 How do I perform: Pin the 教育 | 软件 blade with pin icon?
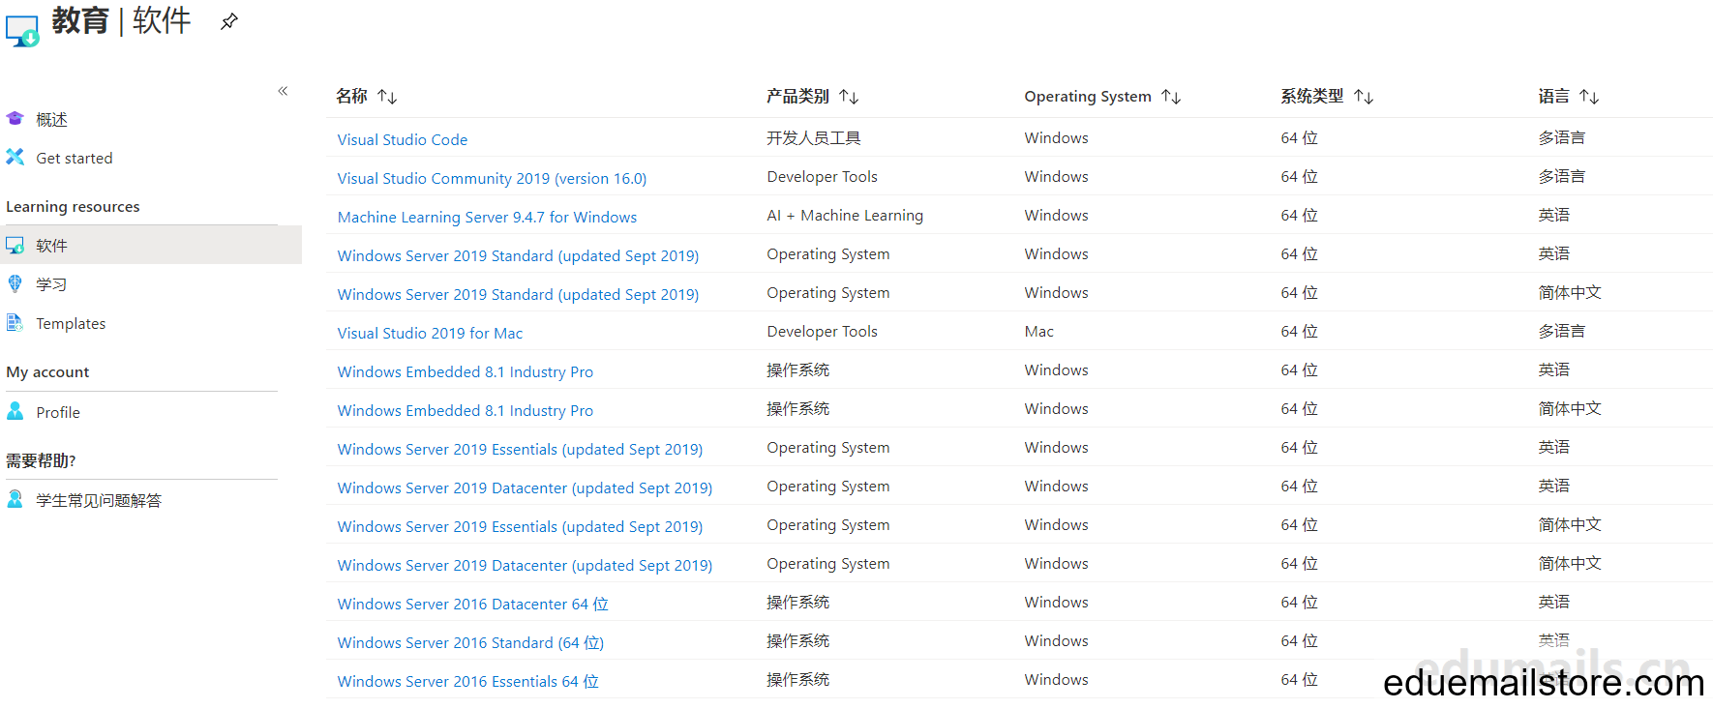click(x=229, y=21)
